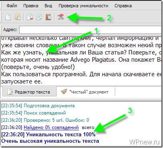163x148 pixels.
Task: Click into the Адрес input field
Action: pyautogui.click(x=90, y=30)
